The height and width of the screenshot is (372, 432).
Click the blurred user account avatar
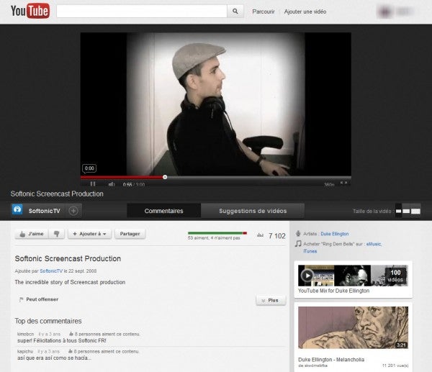coord(385,12)
